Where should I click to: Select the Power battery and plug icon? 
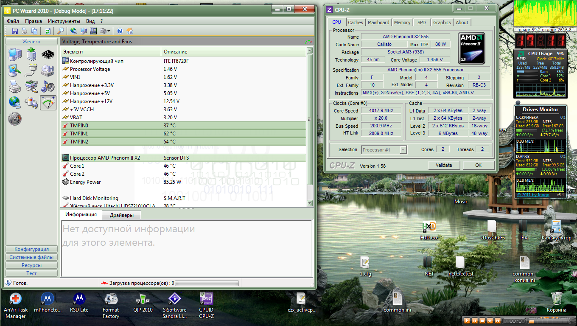pos(32,102)
